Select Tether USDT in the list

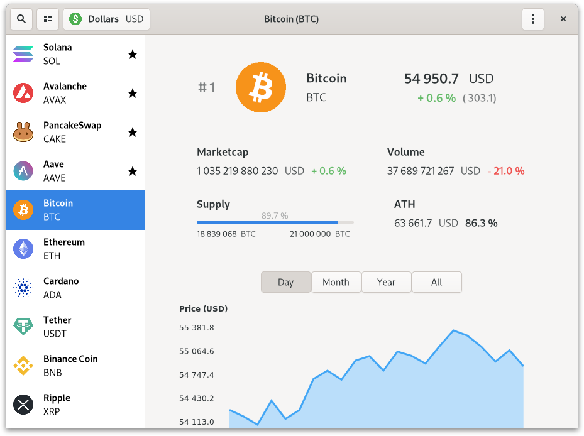(75, 327)
